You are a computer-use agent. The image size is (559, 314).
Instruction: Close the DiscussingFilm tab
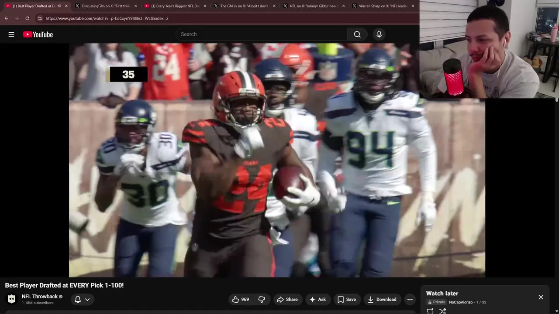coord(135,6)
